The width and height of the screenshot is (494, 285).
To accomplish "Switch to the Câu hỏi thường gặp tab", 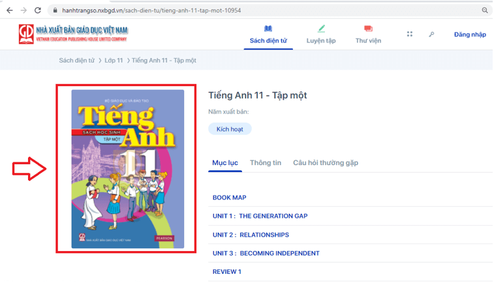I will tap(326, 163).
